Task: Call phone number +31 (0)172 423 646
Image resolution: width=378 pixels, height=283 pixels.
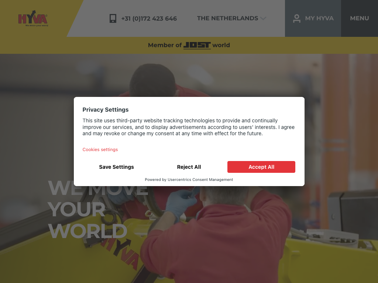Action: pyautogui.click(x=149, y=18)
